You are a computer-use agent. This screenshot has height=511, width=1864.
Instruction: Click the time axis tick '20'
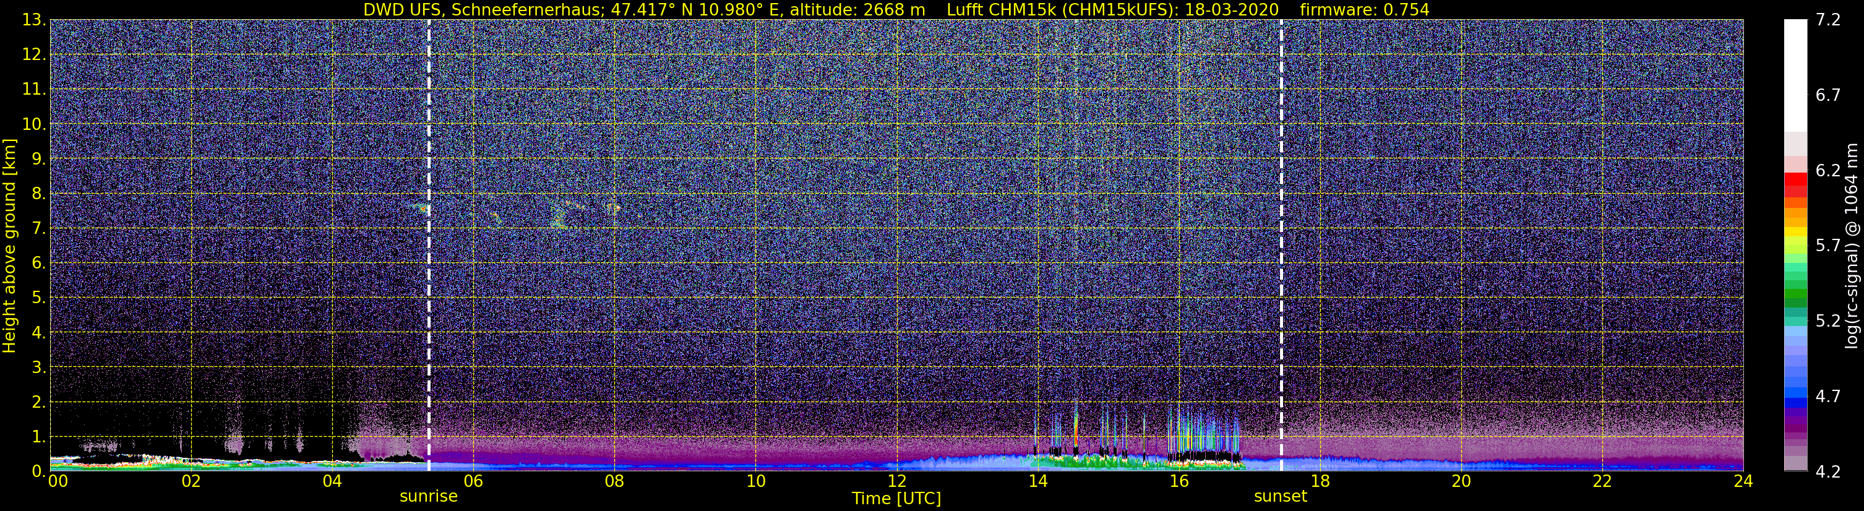pyautogui.click(x=1461, y=482)
